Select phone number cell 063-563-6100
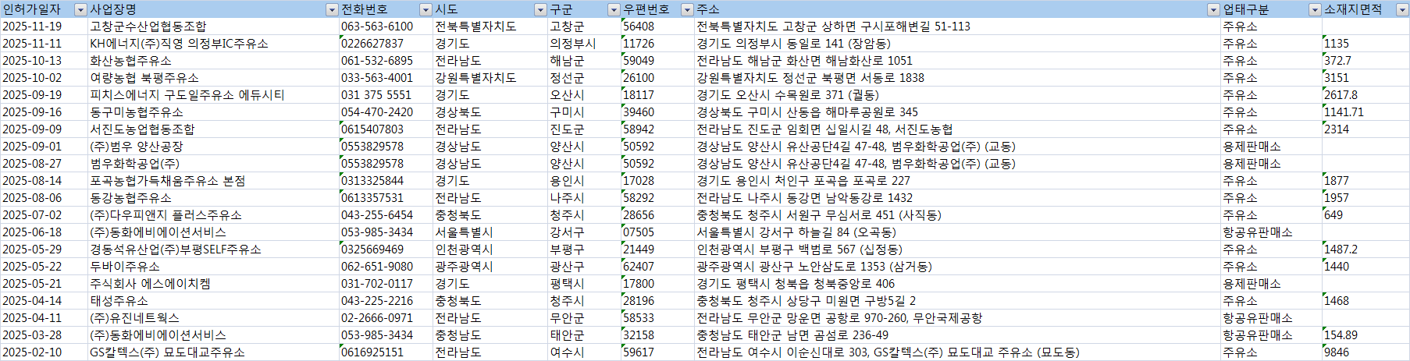Viewport: 1410px width, 361px height. click(386, 27)
